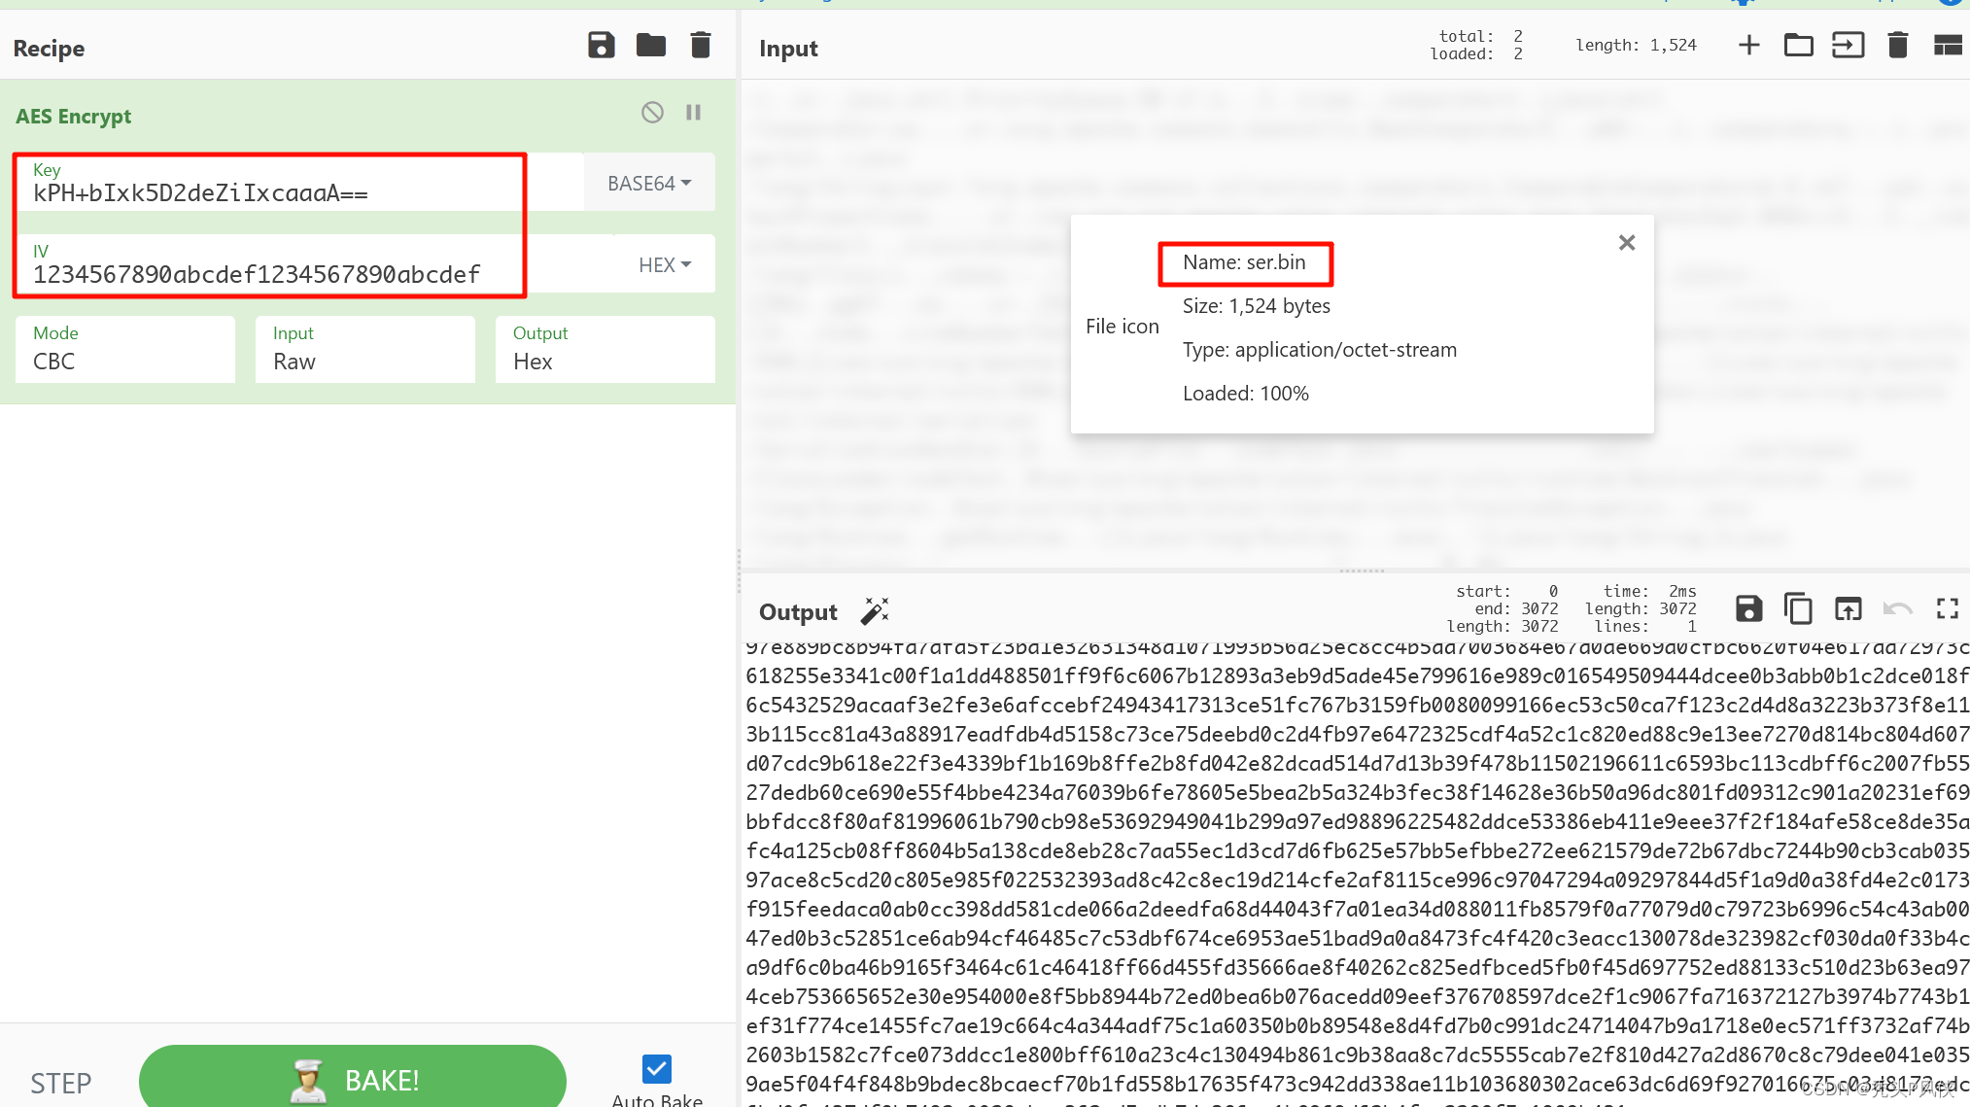Add a new input tab
Screen dimensions: 1970x1107
point(1749,46)
